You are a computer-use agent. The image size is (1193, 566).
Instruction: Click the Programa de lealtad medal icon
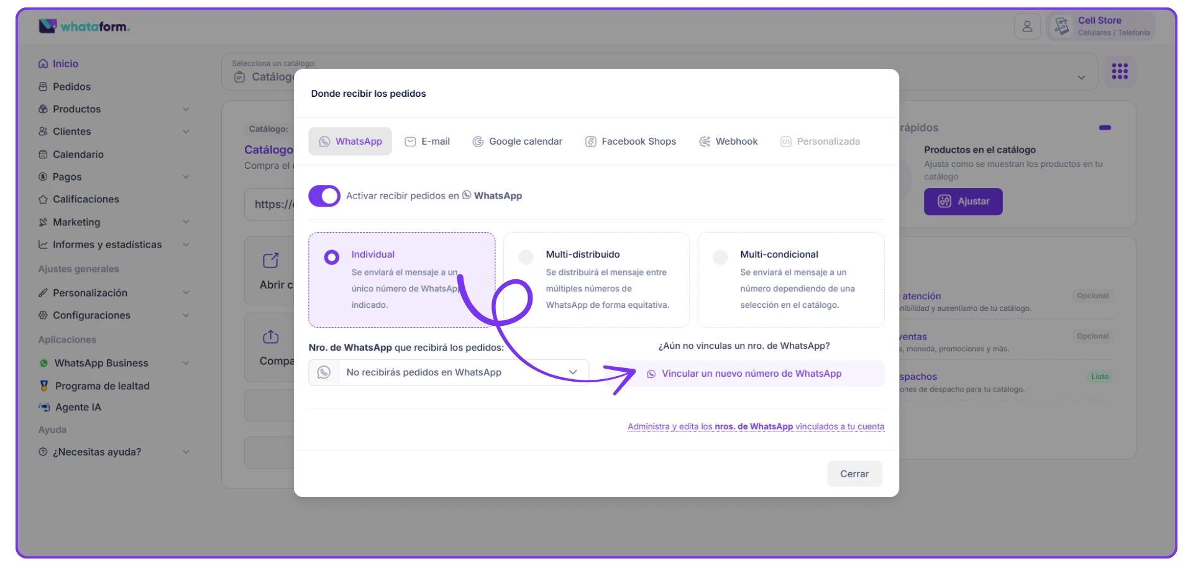click(44, 386)
